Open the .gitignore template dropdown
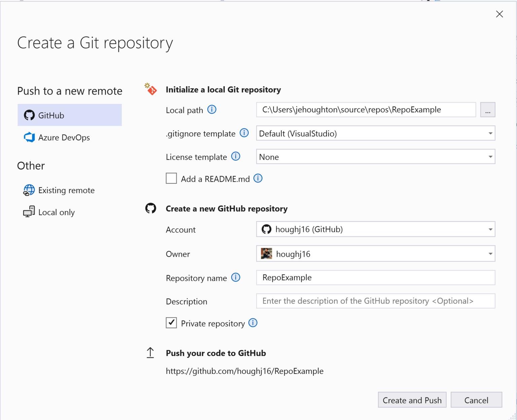The height and width of the screenshot is (420, 517). coord(490,133)
